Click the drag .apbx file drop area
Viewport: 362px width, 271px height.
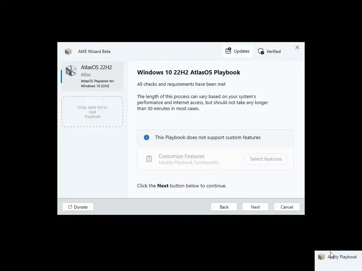tap(92, 112)
